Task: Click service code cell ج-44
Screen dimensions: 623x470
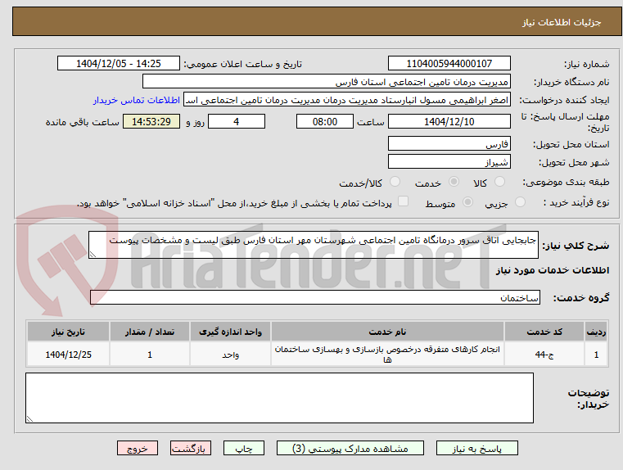Action: pos(544,355)
